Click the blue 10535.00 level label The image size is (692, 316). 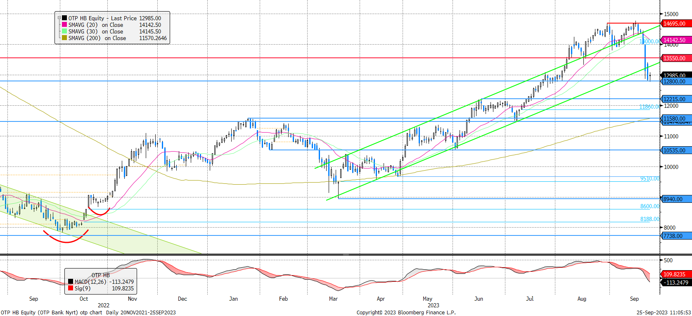676,150
